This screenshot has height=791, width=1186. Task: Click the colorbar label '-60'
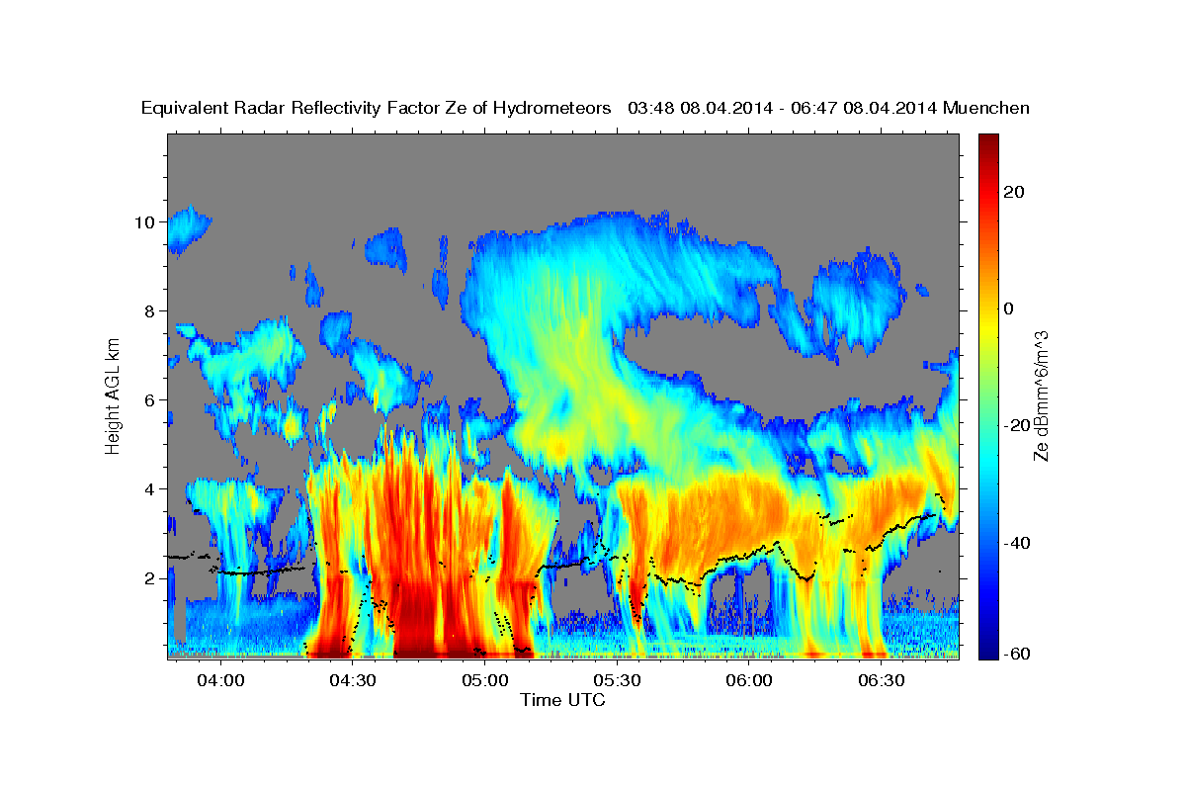coord(1017,653)
